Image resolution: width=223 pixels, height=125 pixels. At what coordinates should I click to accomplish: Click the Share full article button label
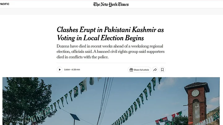141,70
